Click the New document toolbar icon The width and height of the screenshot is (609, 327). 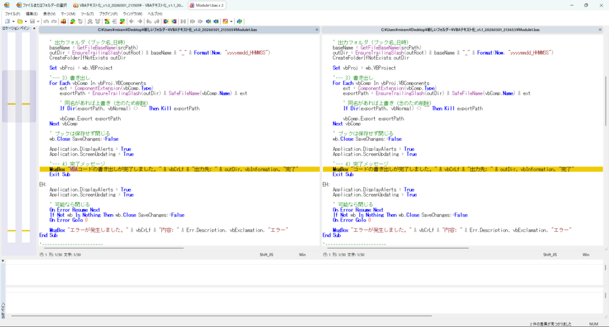7,21
